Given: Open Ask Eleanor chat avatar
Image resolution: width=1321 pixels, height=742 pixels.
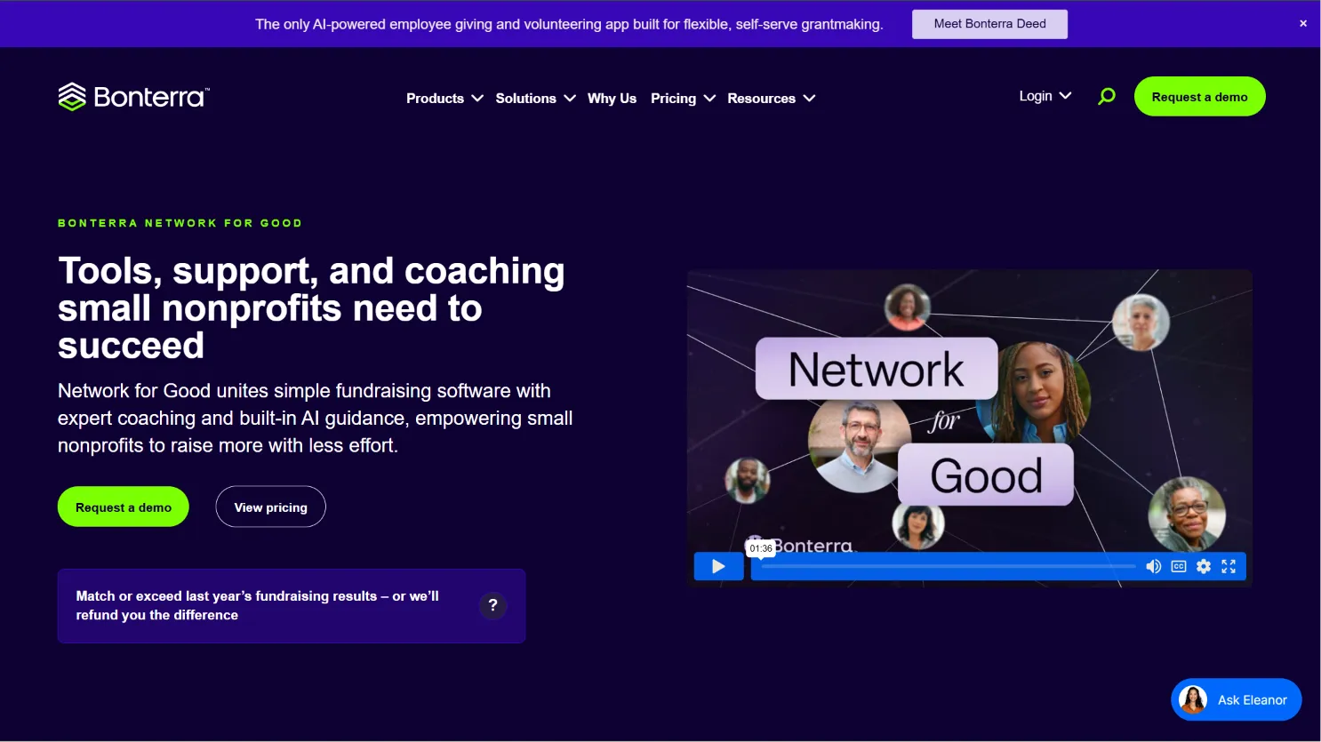Looking at the screenshot, I should (1193, 699).
